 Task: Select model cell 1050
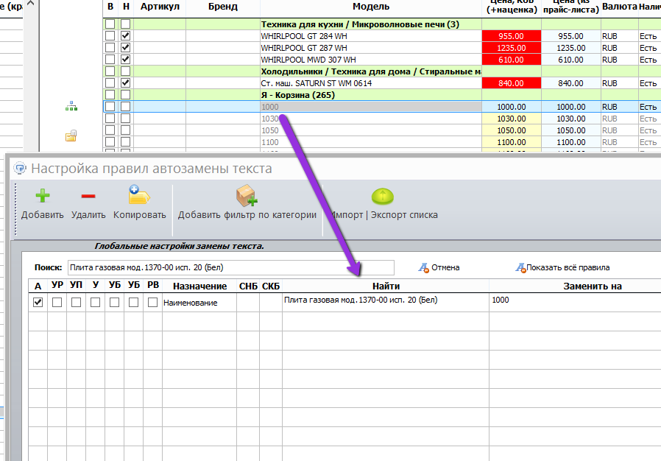point(371,130)
